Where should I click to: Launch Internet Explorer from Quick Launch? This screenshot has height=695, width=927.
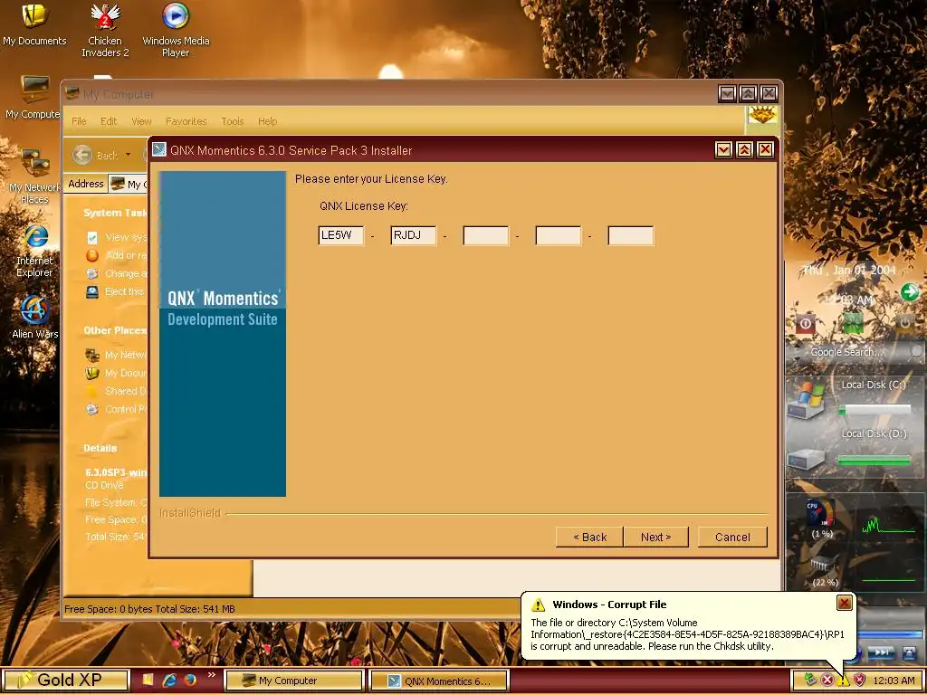click(x=169, y=681)
